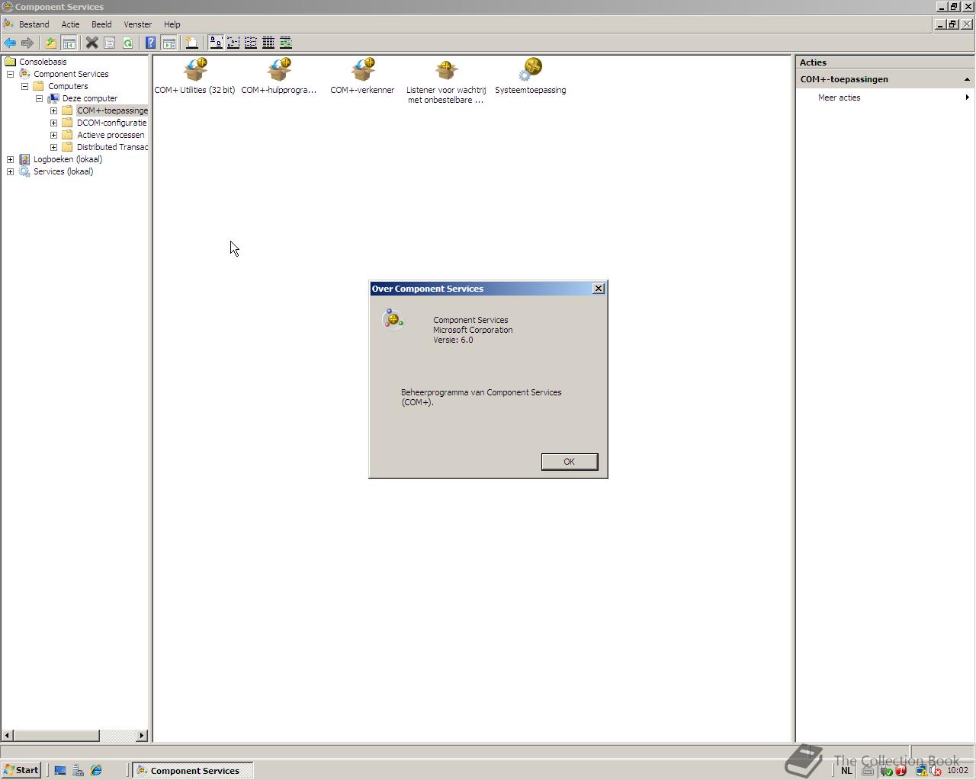
Task: Select Services (lokaal) in tree
Action: point(63,171)
